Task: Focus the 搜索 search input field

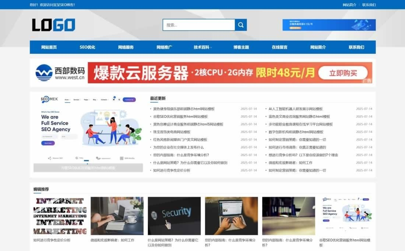Action: pyautogui.click(x=199, y=25)
